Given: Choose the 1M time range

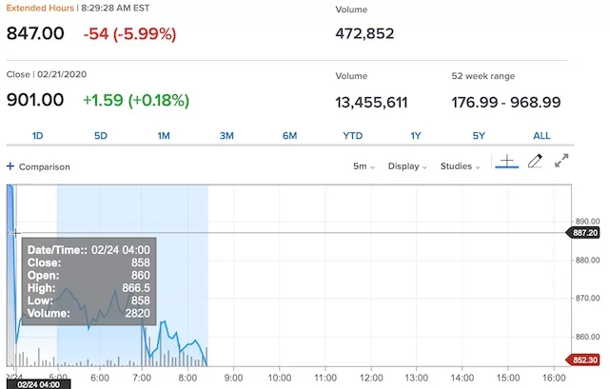Looking at the screenshot, I should coord(164,136).
